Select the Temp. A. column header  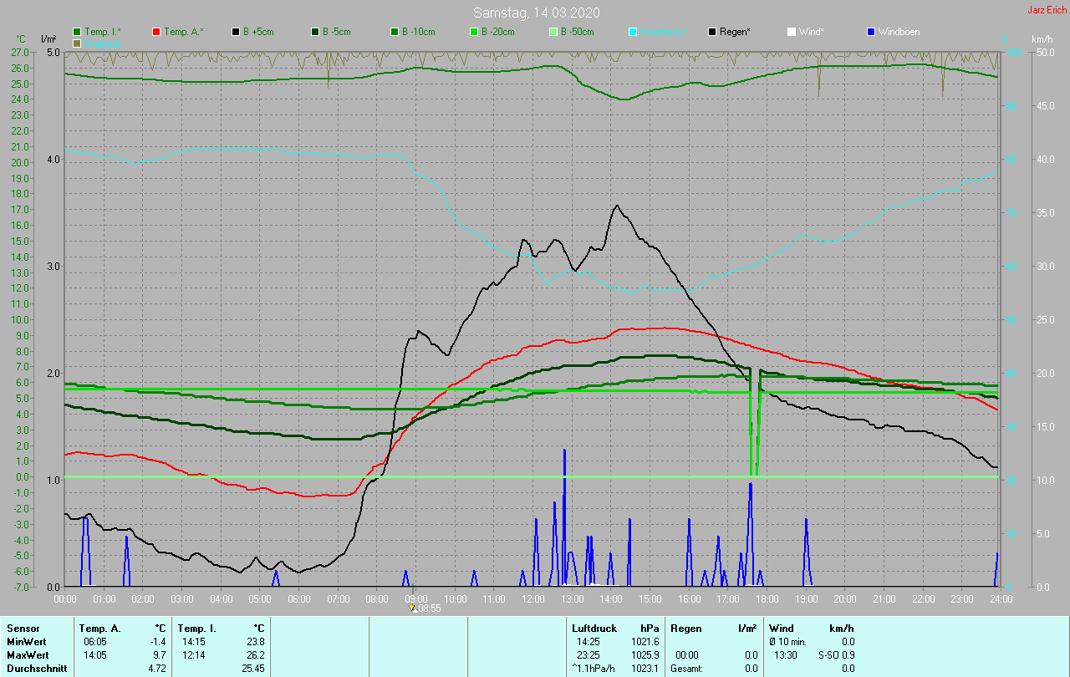pyautogui.click(x=99, y=629)
